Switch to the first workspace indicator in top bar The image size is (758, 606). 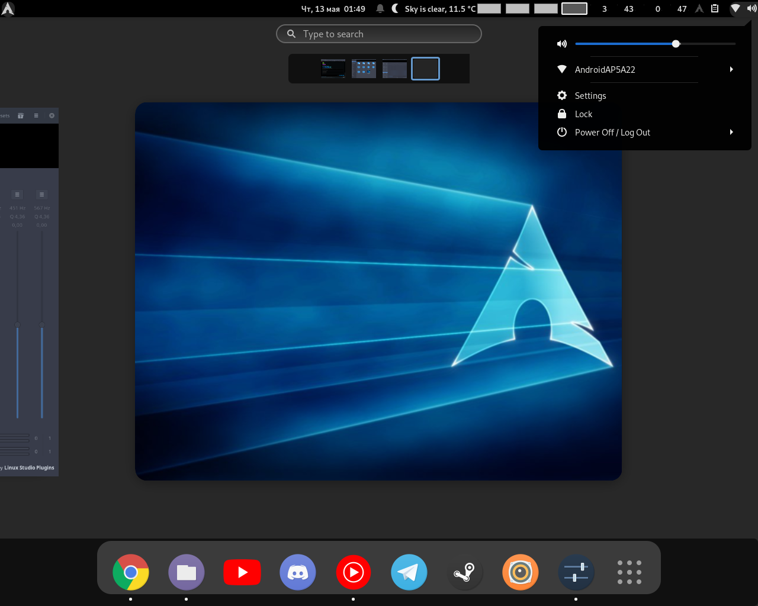(x=489, y=8)
